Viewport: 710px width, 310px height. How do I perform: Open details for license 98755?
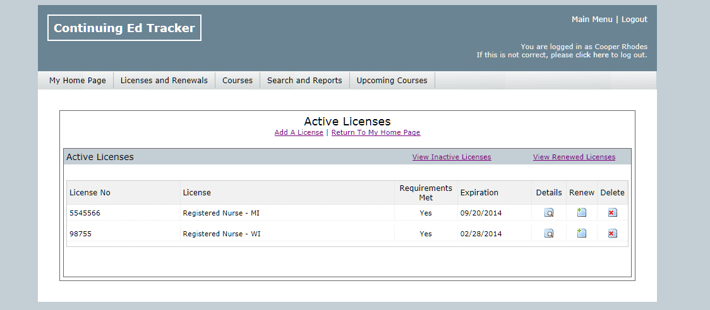pos(549,234)
